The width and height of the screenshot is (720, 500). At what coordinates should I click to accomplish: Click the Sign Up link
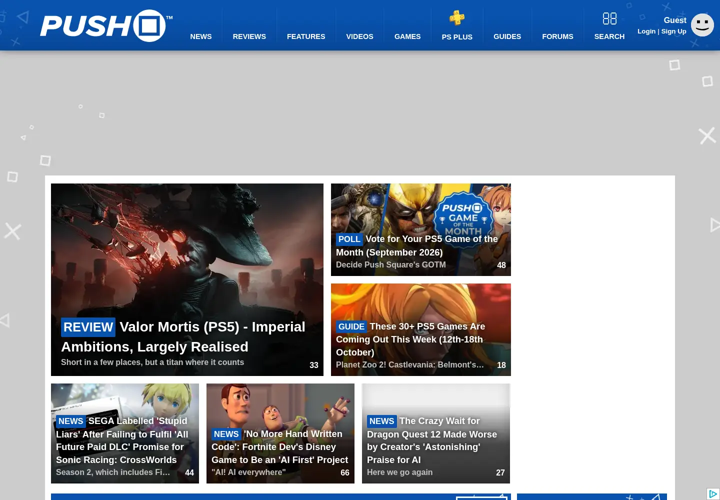pos(674,31)
